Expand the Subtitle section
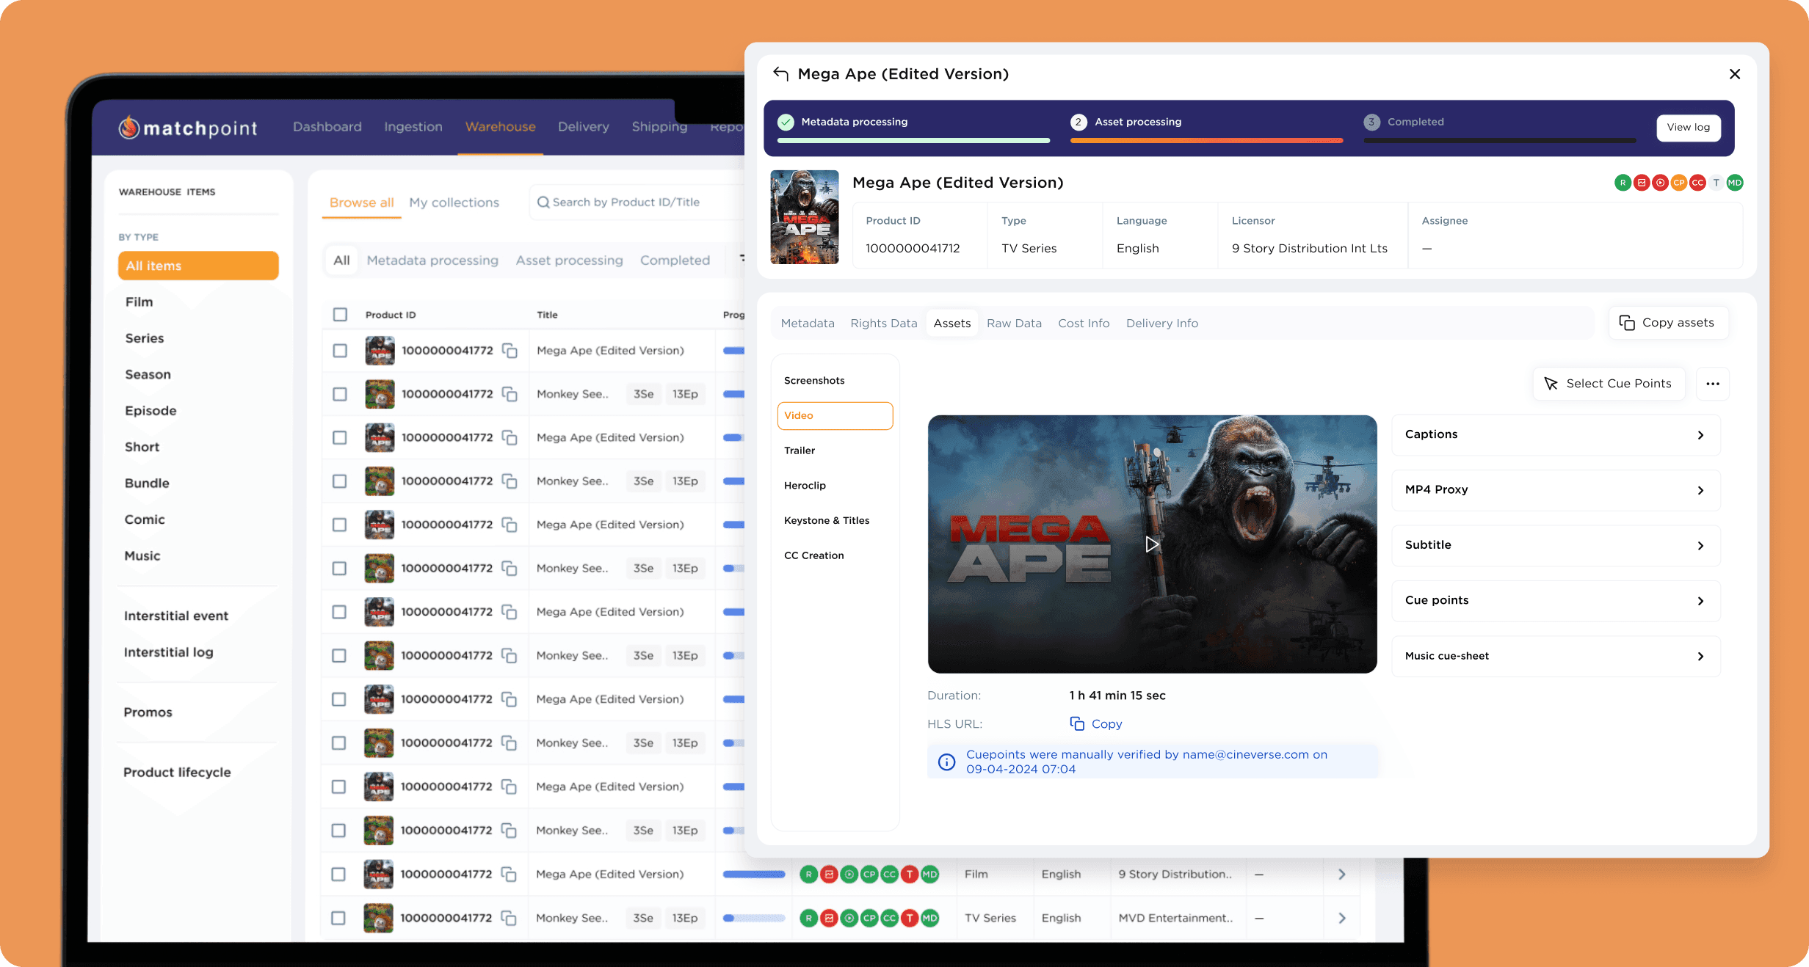 click(x=1556, y=545)
